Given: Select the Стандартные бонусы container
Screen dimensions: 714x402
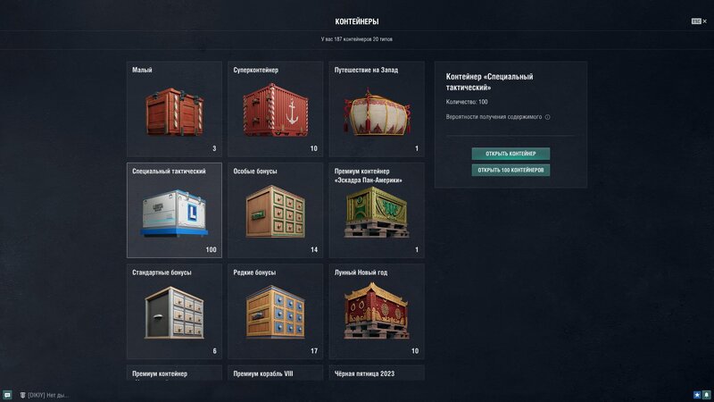Looking at the screenshot, I should 174,312.
